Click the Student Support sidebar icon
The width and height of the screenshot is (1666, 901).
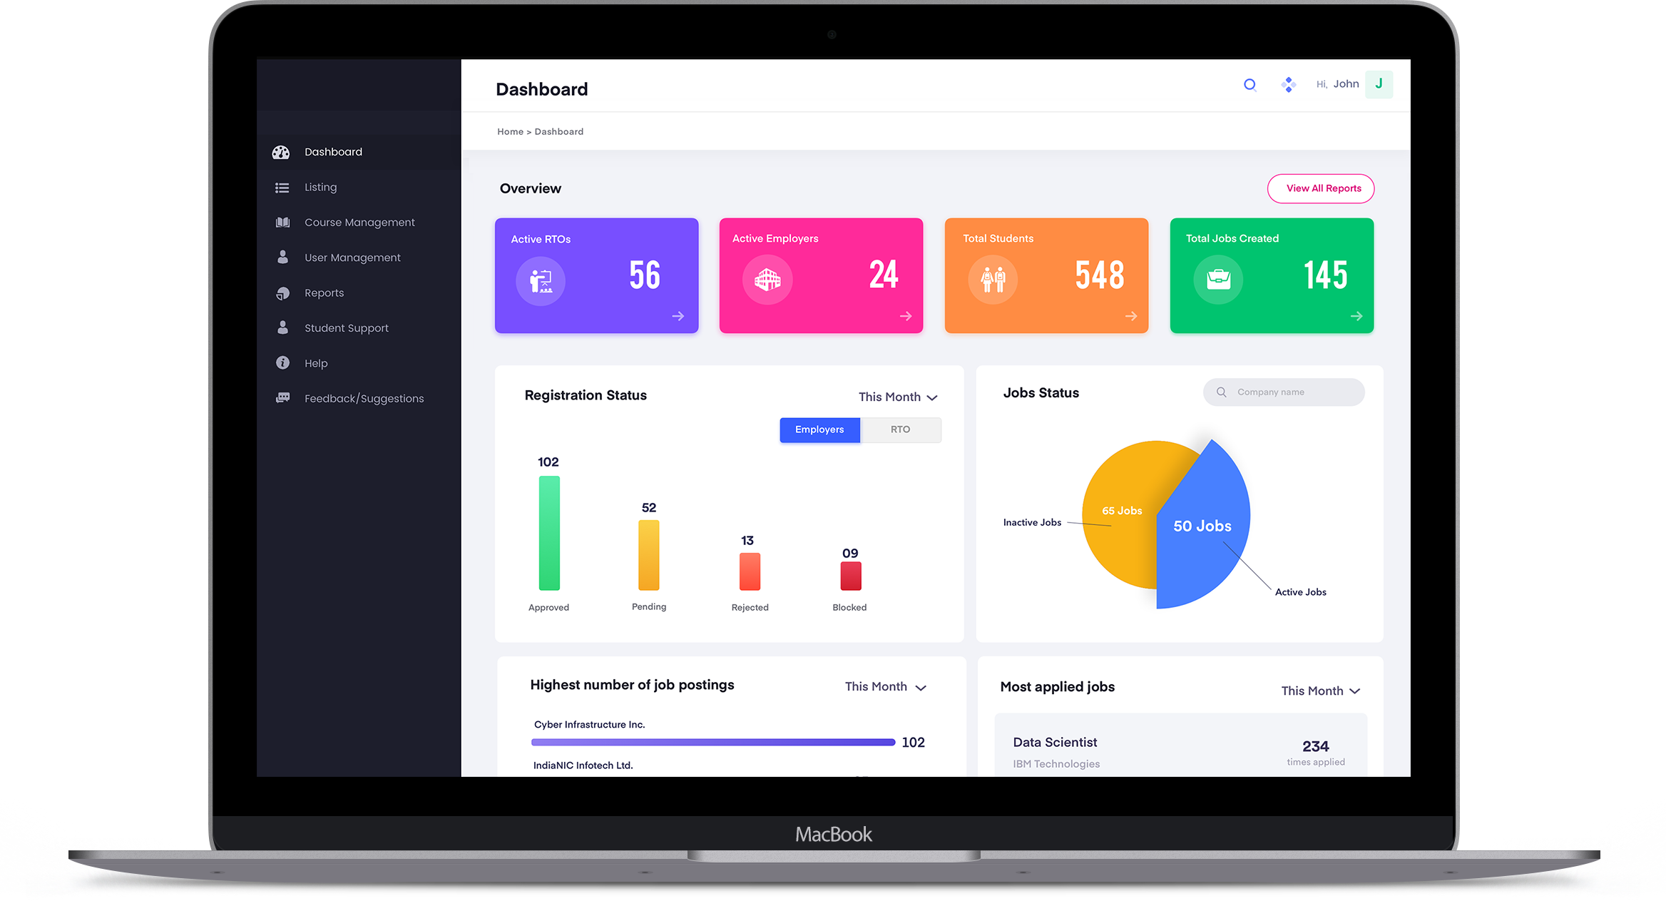tap(283, 327)
